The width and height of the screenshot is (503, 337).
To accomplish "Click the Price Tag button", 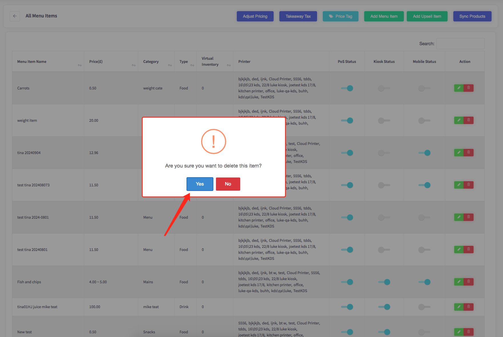I will pyautogui.click(x=340, y=16).
